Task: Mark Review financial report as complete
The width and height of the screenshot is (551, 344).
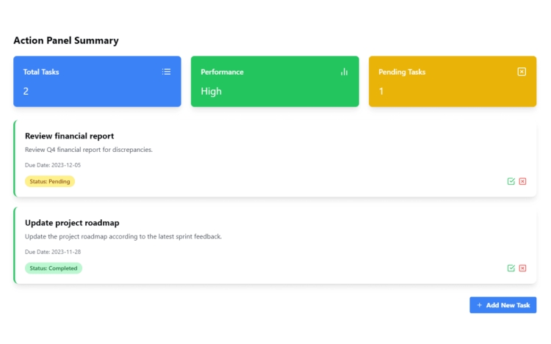Action: click(511, 181)
